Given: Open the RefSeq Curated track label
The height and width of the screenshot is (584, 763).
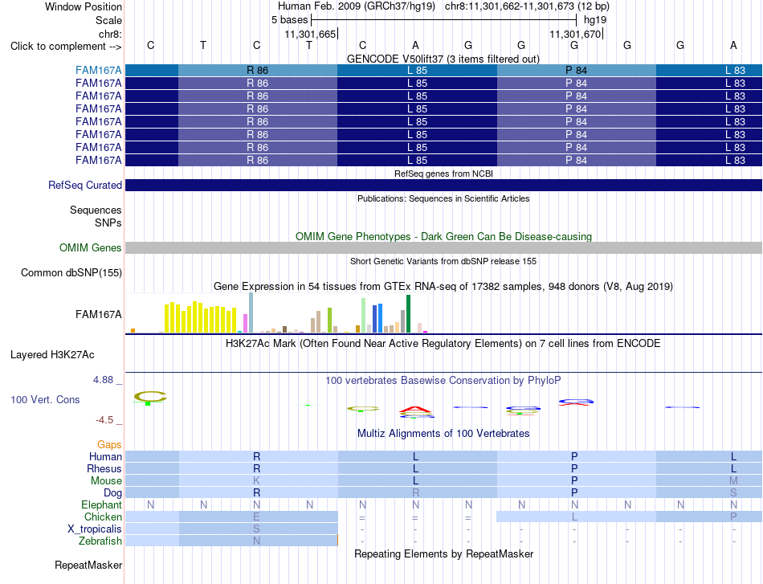Looking at the screenshot, I should [x=85, y=185].
